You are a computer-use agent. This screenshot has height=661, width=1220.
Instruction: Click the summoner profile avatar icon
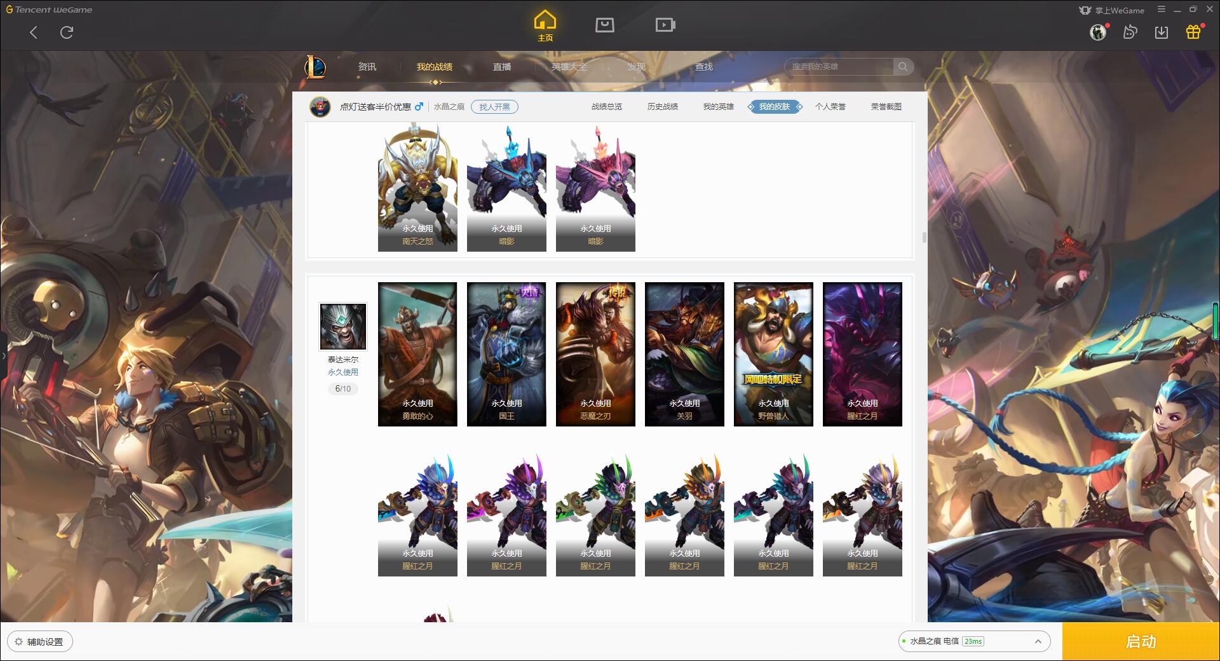[x=320, y=107]
